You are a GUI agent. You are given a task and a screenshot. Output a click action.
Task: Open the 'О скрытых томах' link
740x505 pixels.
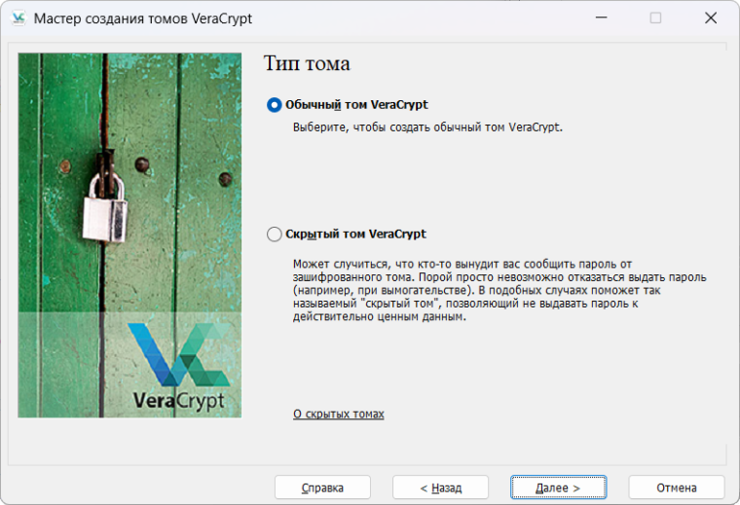[338, 415]
